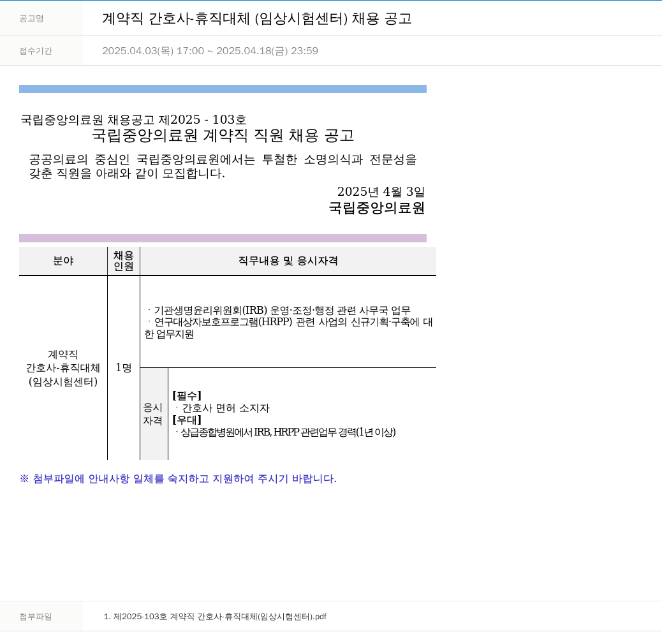Click 국립중앙의료원 채용공고 제2025 - 103호 line
Viewport: 662px width, 632px height.
click(133, 119)
